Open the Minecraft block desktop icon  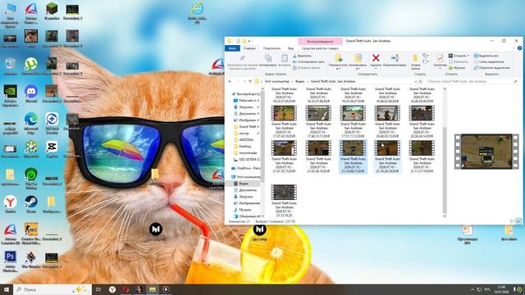52,9
